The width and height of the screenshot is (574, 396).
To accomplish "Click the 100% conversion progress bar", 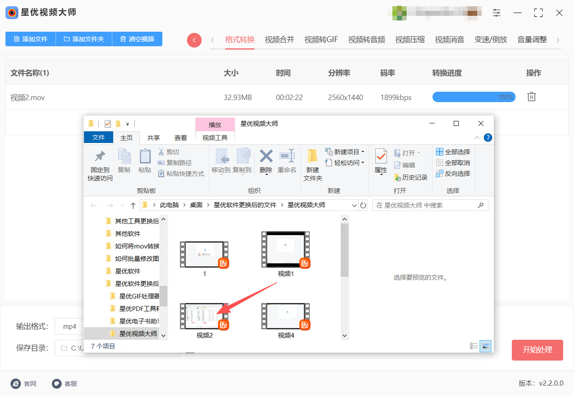I will click(x=474, y=97).
